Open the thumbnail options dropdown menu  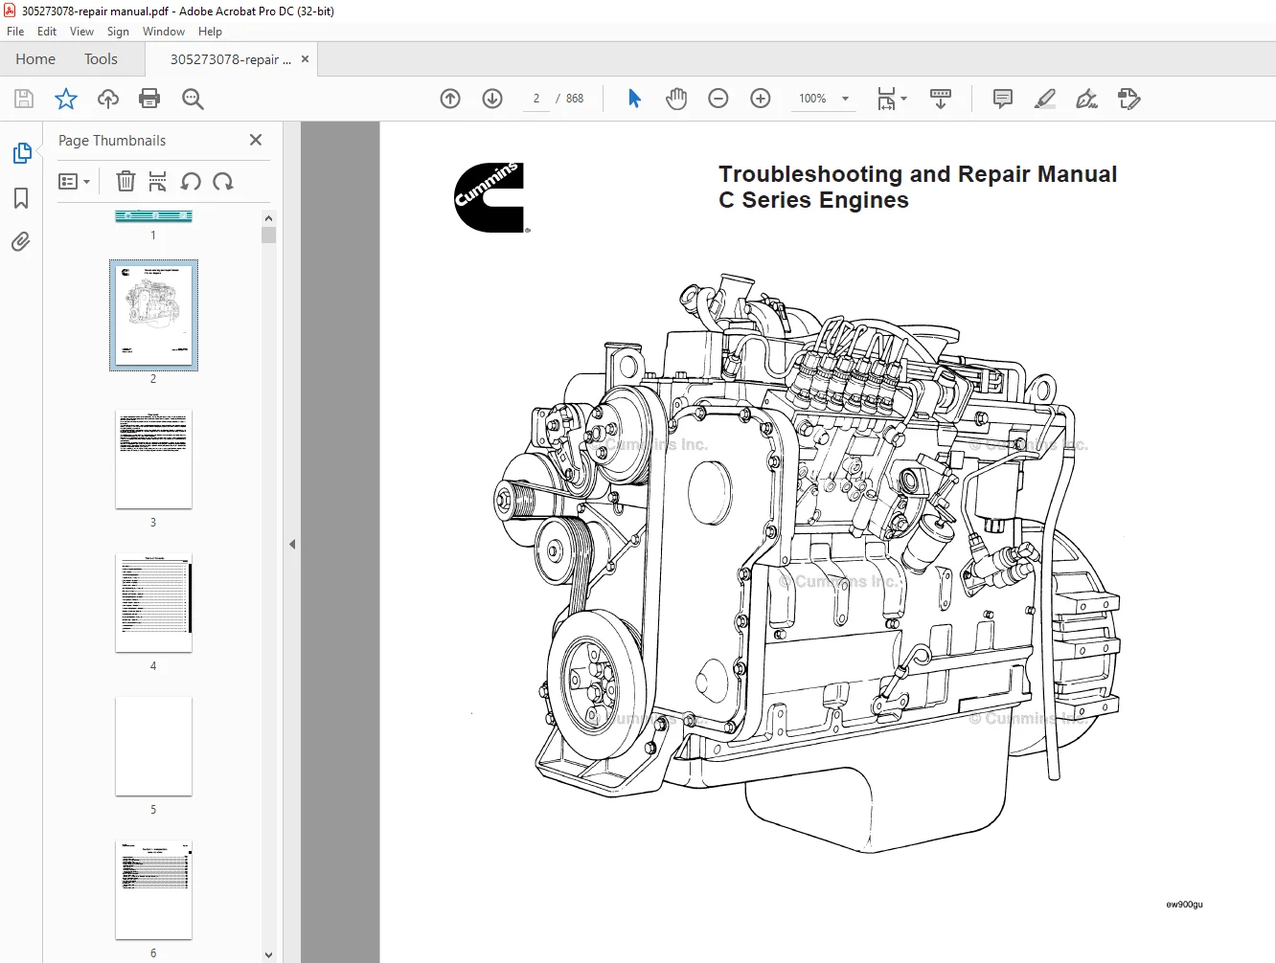point(74,181)
